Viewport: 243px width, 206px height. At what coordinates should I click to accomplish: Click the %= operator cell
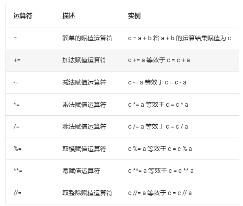tap(18, 149)
